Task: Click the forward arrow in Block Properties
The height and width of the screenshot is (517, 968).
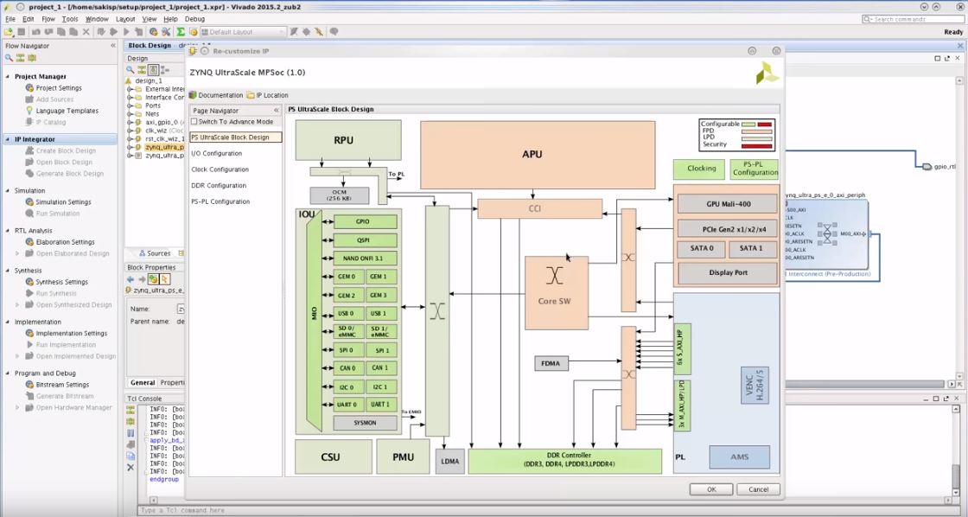Action: [x=142, y=279]
